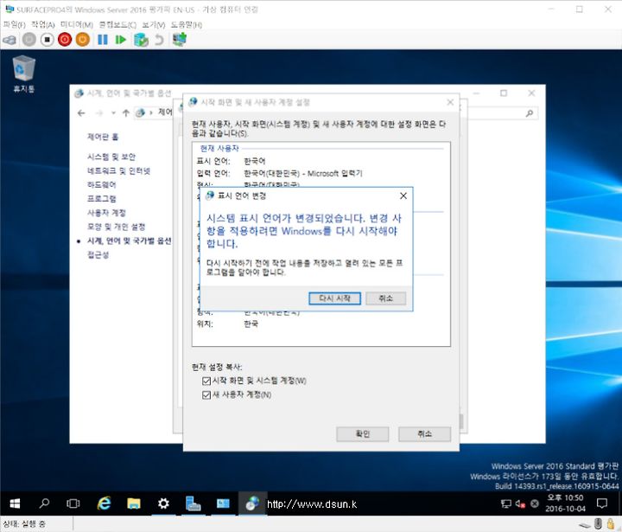Image resolution: width=622 pixels, height=532 pixels.
Task: Click the grayed Start VM toolbar icon
Action: 29,40
